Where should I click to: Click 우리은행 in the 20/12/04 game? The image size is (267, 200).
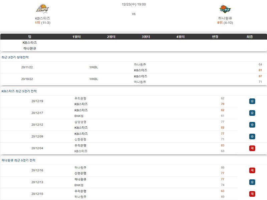tap(80, 145)
